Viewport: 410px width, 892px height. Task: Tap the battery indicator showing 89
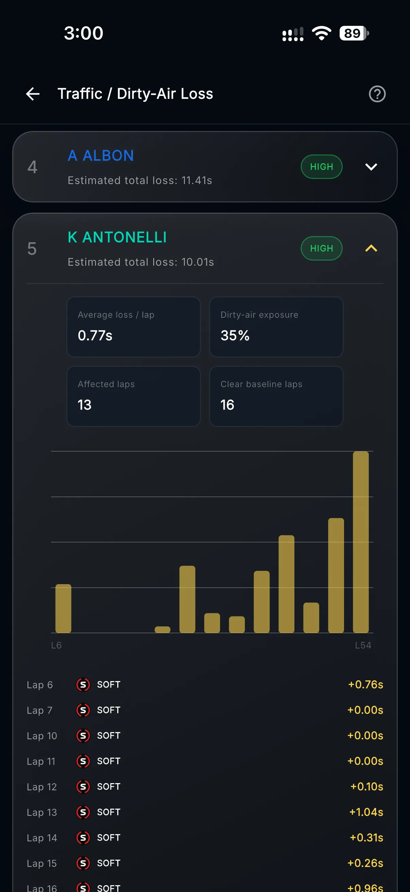click(354, 33)
